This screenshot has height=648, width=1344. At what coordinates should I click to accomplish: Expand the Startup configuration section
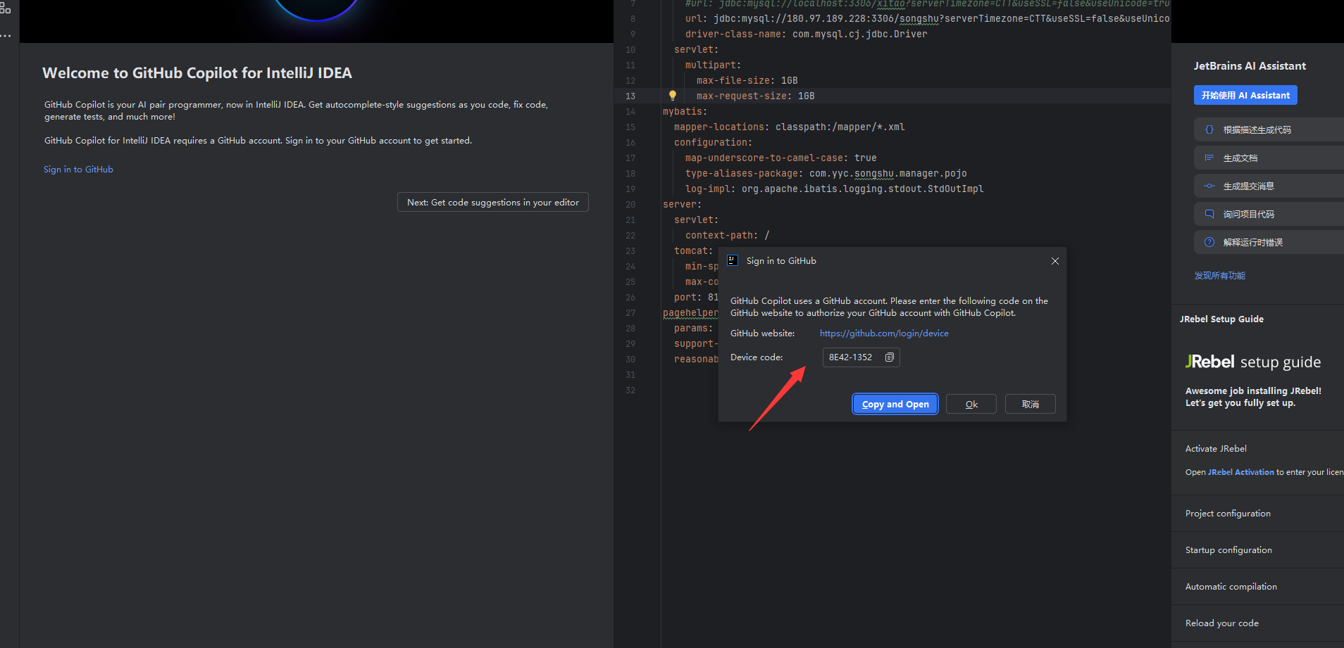pyautogui.click(x=1228, y=550)
